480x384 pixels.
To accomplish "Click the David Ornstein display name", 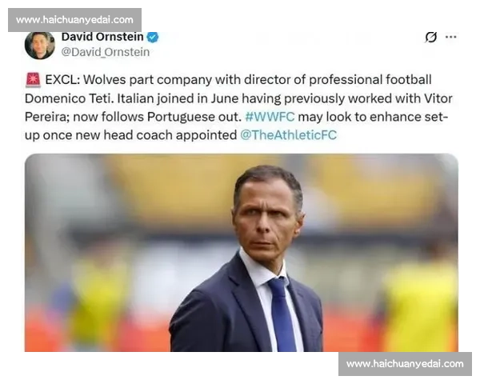I will coord(102,37).
